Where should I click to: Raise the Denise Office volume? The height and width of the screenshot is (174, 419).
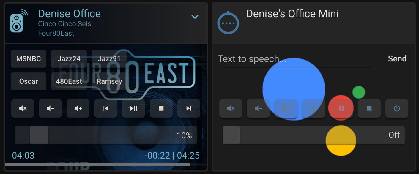pyautogui.click(x=78, y=108)
